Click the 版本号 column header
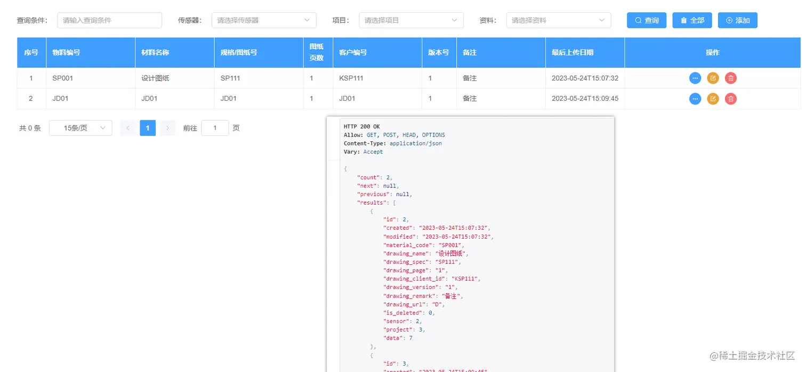The height and width of the screenshot is (372, 806). point(439,52)
